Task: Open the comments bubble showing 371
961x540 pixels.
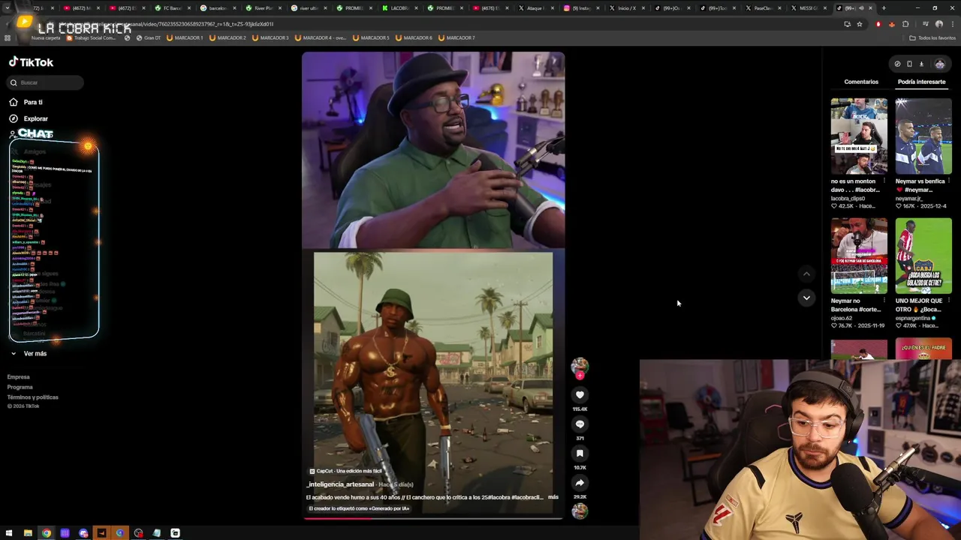Action: (x=580, y=424)
